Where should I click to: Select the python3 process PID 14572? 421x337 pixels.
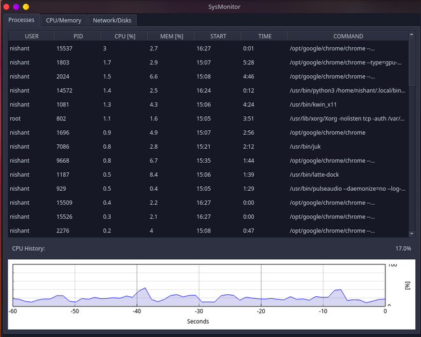209,90
